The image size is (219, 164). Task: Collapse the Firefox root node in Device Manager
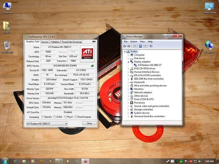click(x=125, y=52)
